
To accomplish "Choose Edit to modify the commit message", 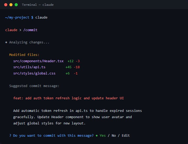I will coord(126,135).
